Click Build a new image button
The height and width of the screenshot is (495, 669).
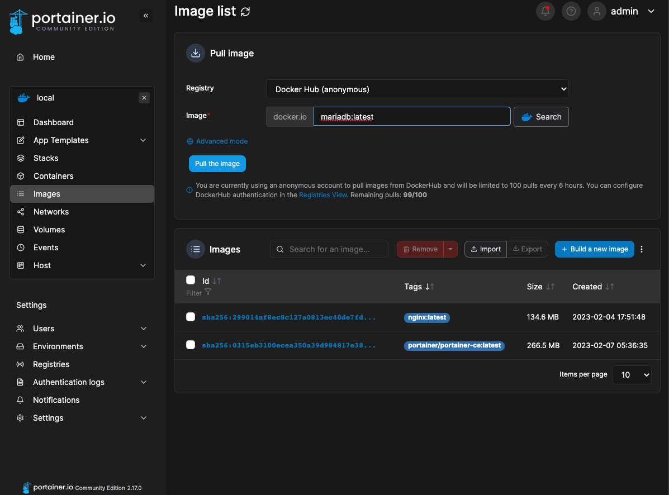click(594, 249)
